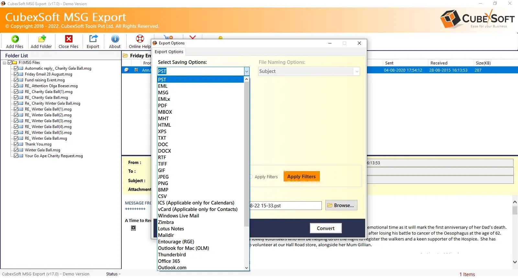Click the attachment icon in the selected email row

point(136,70)
